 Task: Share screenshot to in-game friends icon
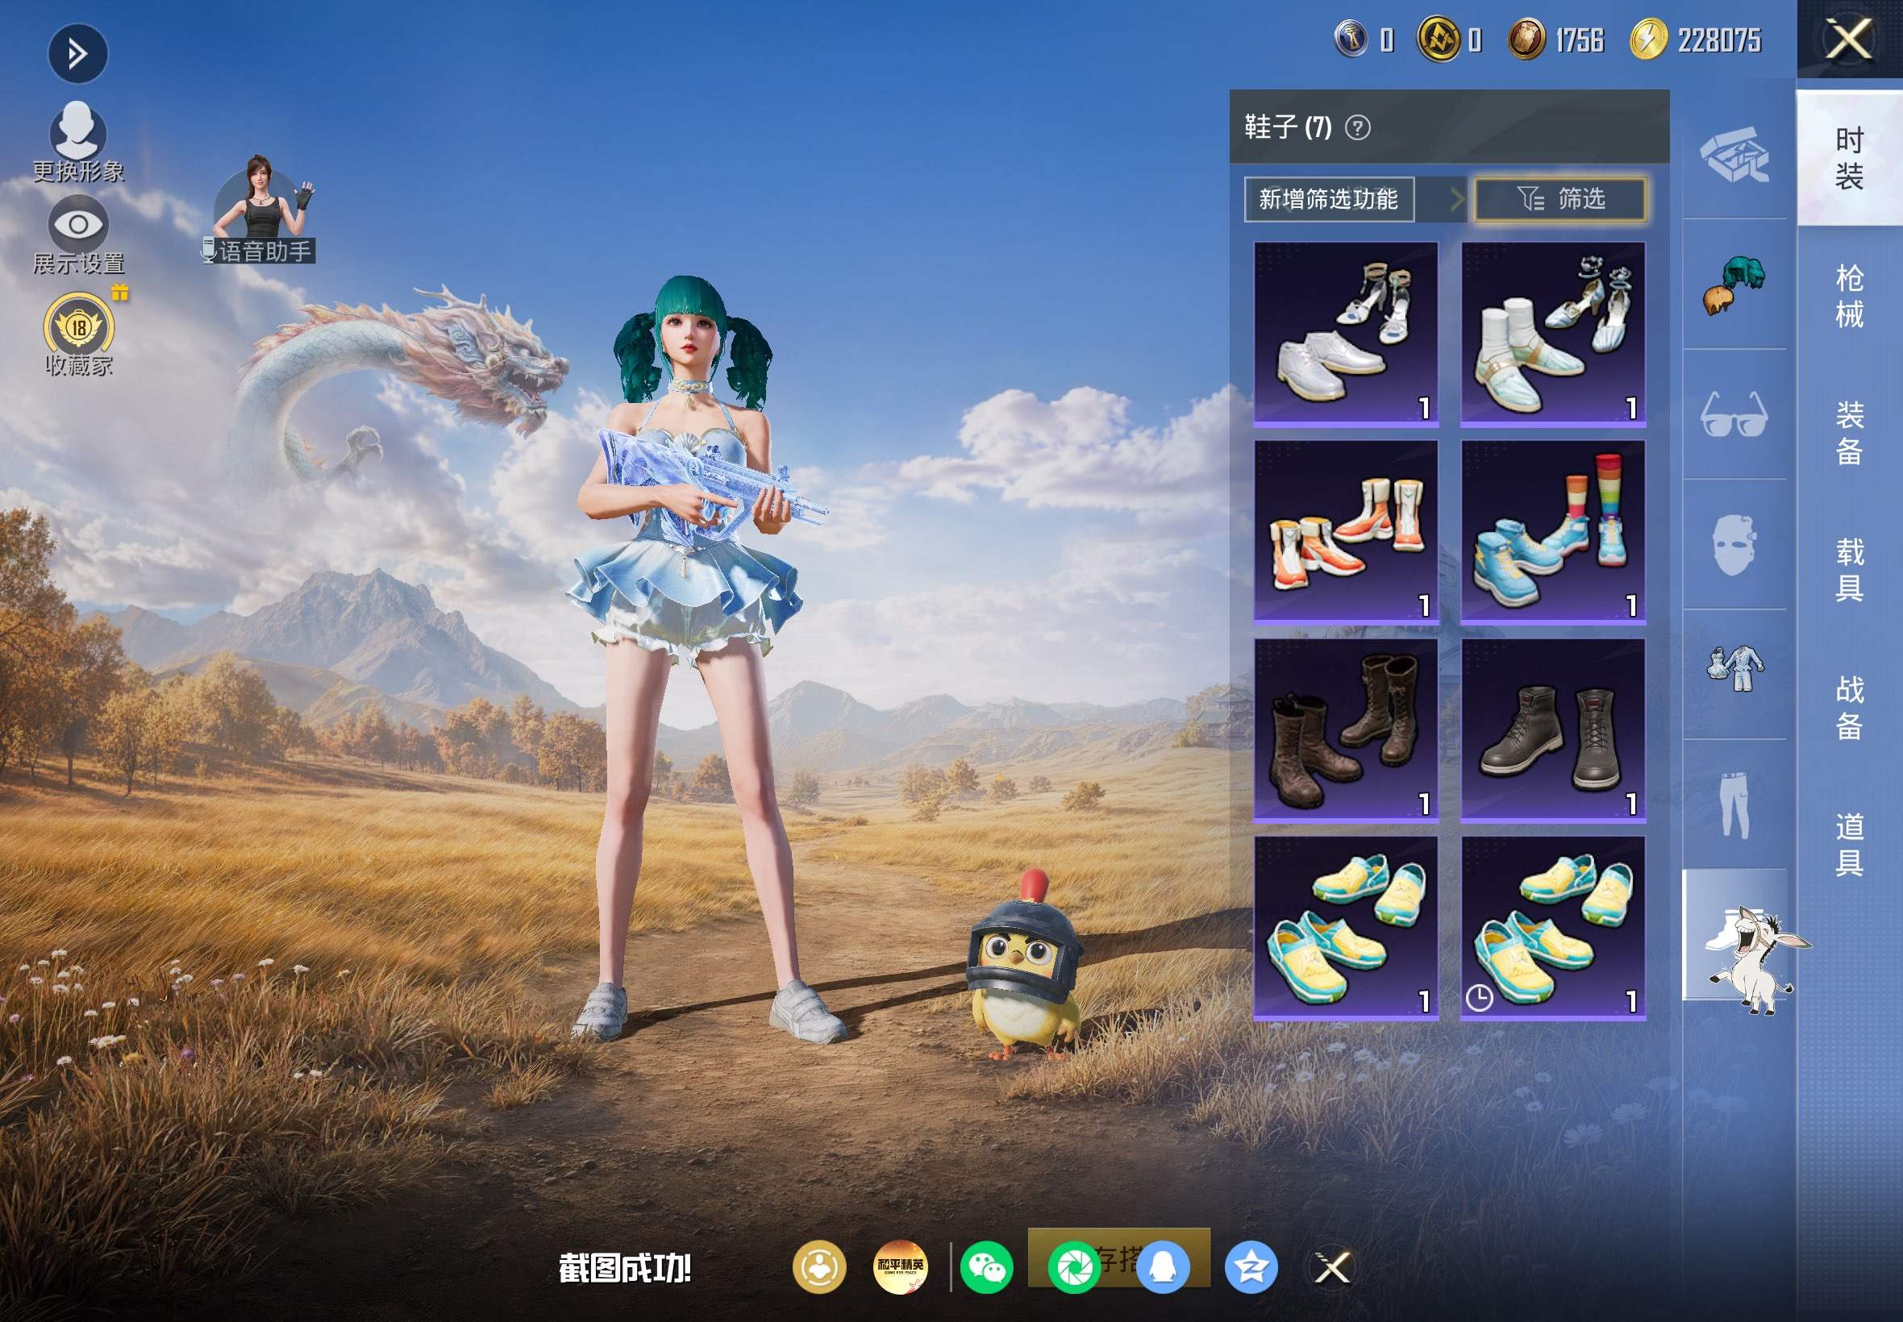point(819,1267)
